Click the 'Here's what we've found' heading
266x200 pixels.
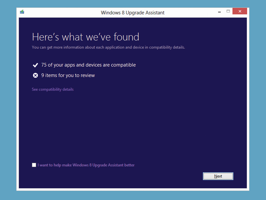(86, 37)
